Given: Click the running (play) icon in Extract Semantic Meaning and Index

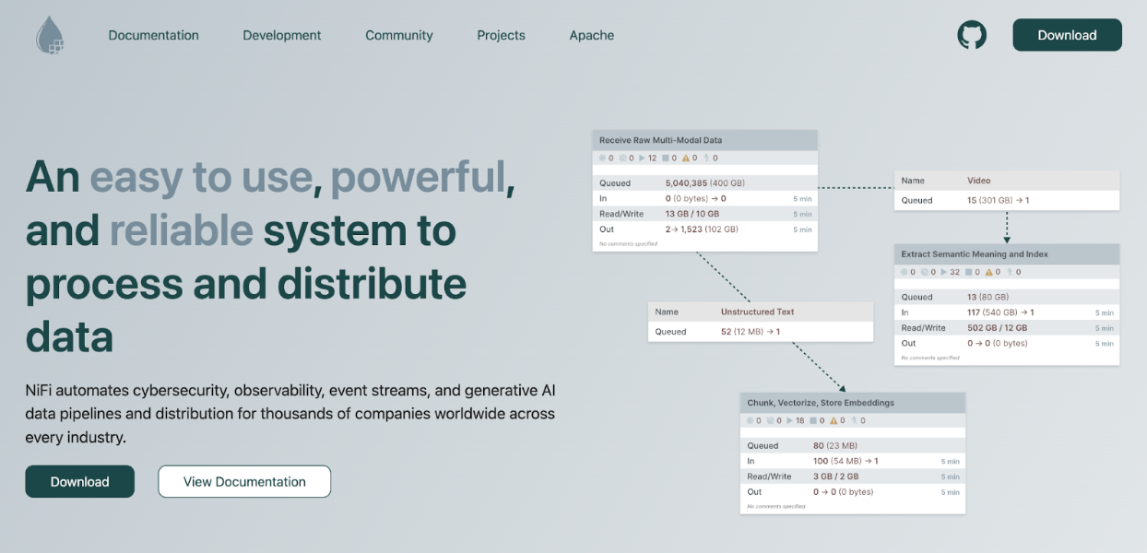Looking at the screenshot, I should [944, 272].
